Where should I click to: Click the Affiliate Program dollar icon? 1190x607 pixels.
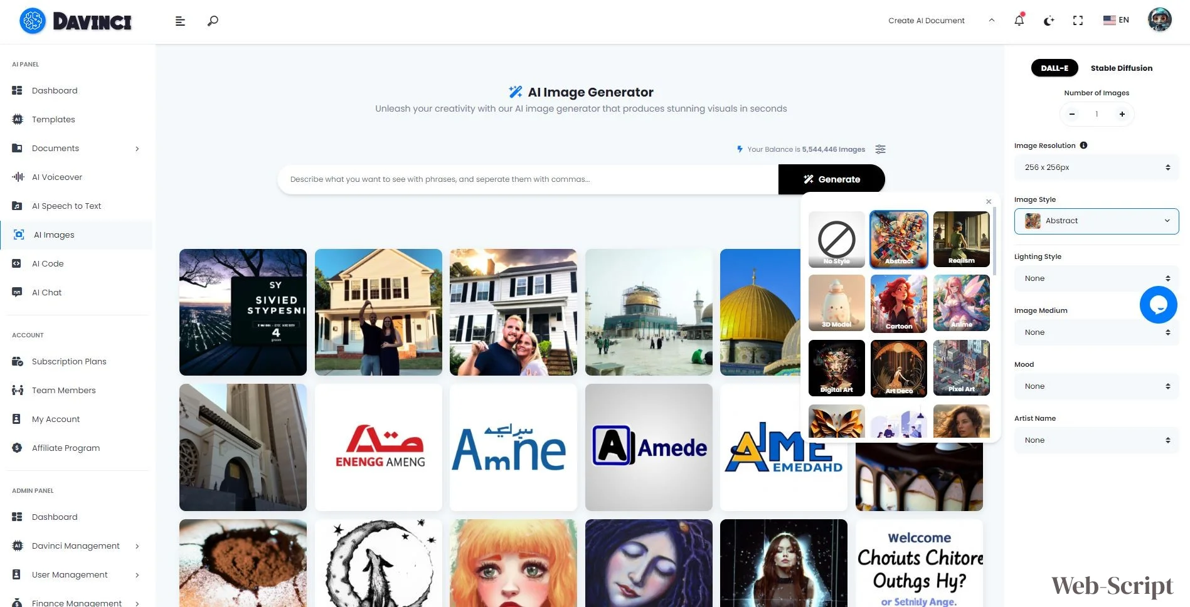tap(17, 448)
